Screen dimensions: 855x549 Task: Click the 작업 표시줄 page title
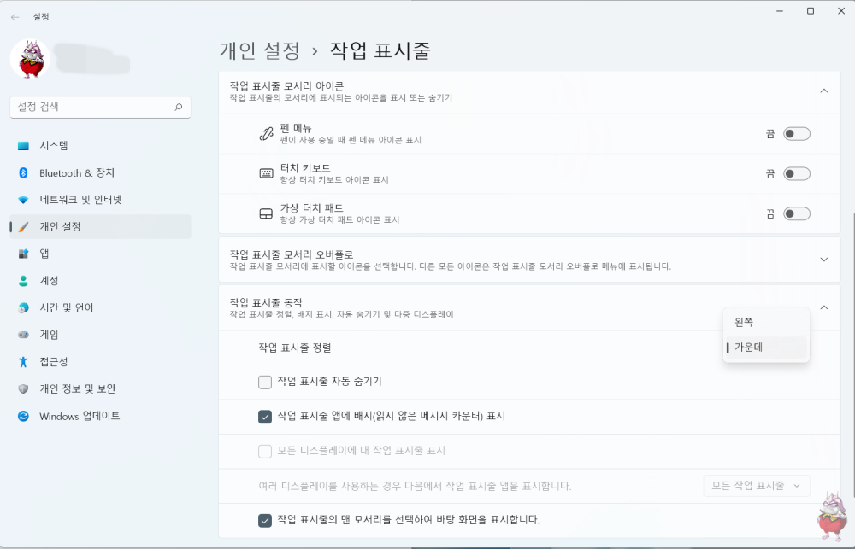coord(380,50)
